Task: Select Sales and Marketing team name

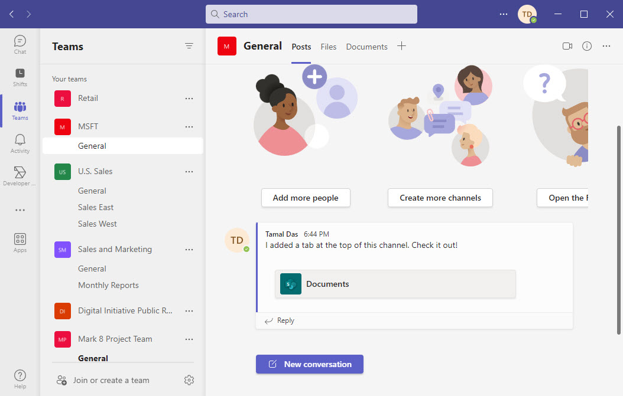Action: point(115,249)
